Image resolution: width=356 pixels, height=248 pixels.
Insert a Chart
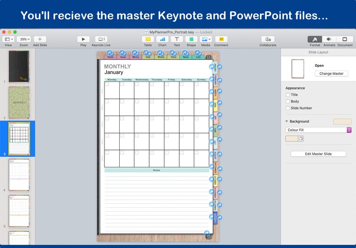pyautogui.click(x=162, y=39)
